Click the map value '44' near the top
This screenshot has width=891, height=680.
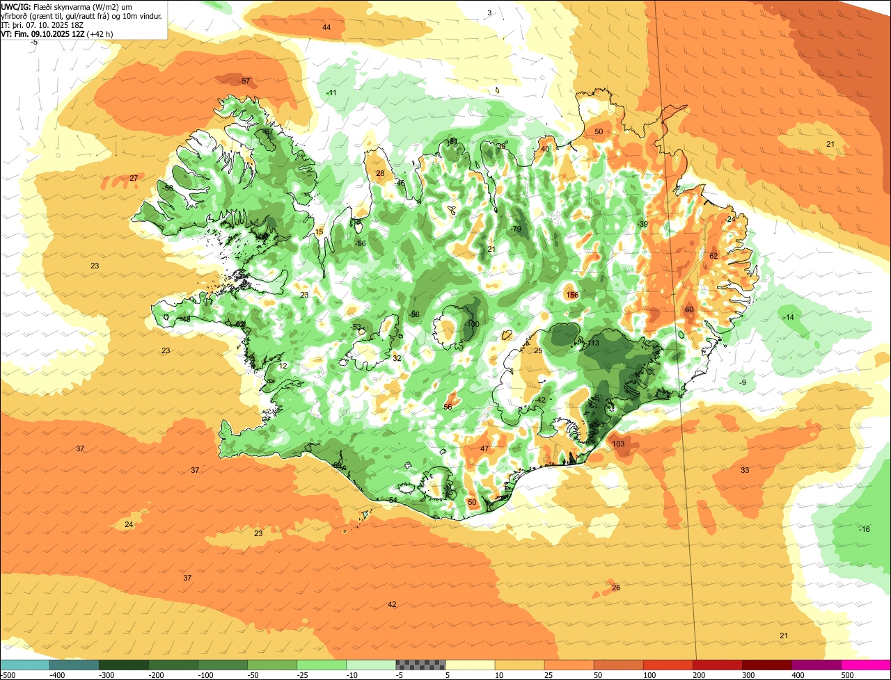(x=326, y=27)
